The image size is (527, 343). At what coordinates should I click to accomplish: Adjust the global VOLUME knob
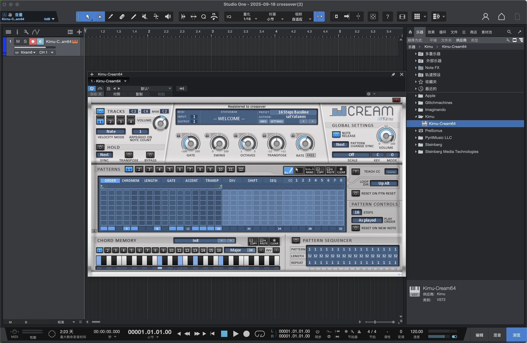point(386,136)
